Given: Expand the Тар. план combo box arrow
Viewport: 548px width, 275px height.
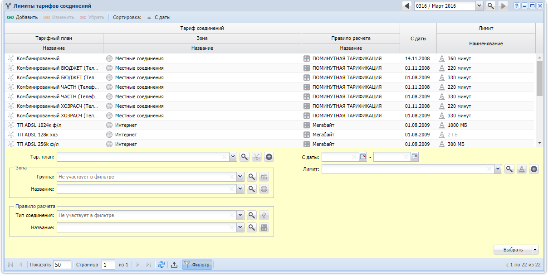Looking at the screenshot, I should tap(233, 157).
